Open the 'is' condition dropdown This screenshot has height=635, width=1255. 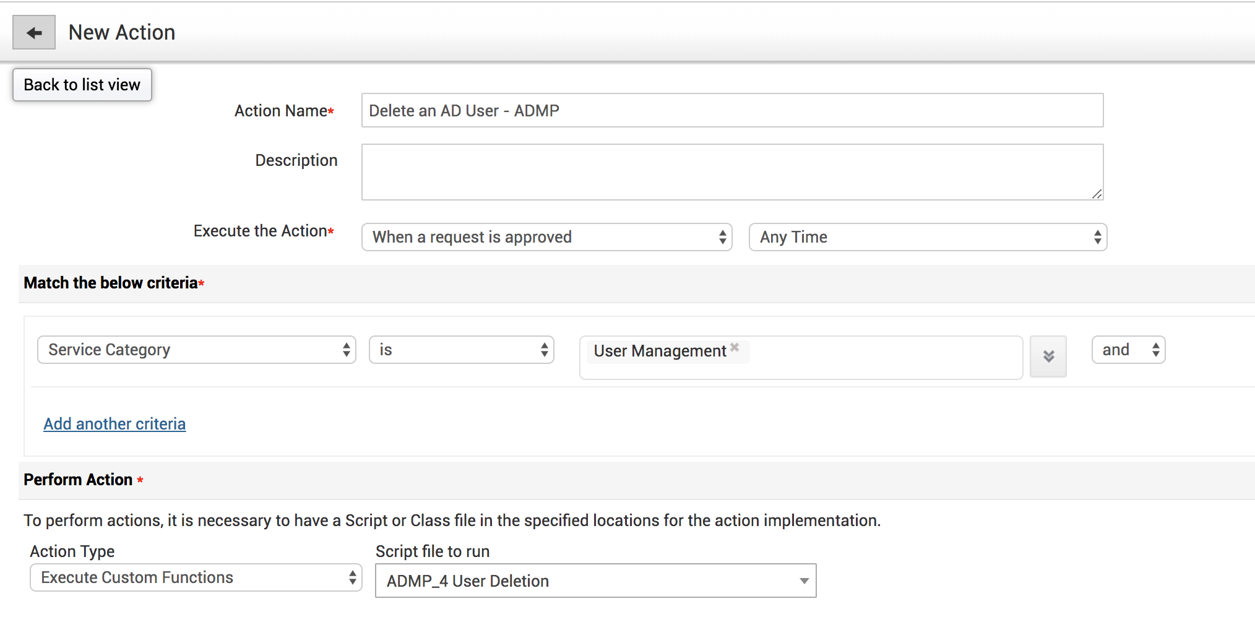click(x=461, y=350)
